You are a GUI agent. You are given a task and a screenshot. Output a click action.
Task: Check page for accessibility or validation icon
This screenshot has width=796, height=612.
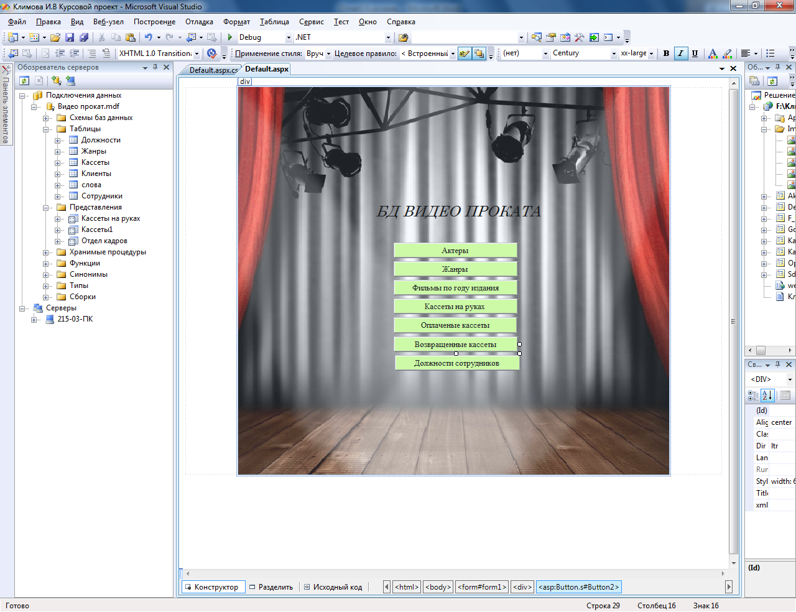point(212,53)
